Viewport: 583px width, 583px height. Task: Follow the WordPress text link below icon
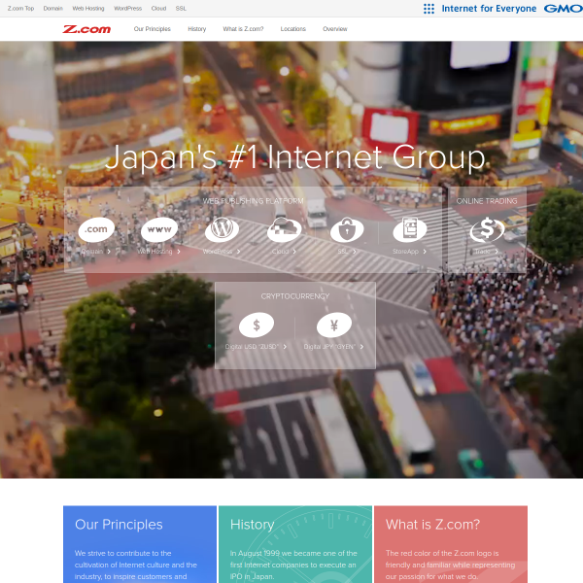point(222,252)
